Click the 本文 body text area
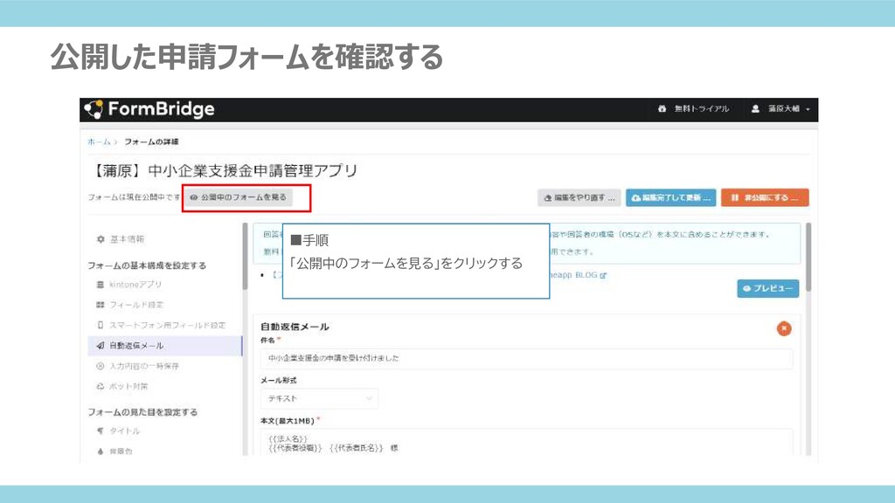Image resolution: width=895 pixels, height=503 pixels. click(x=526, y=443)
